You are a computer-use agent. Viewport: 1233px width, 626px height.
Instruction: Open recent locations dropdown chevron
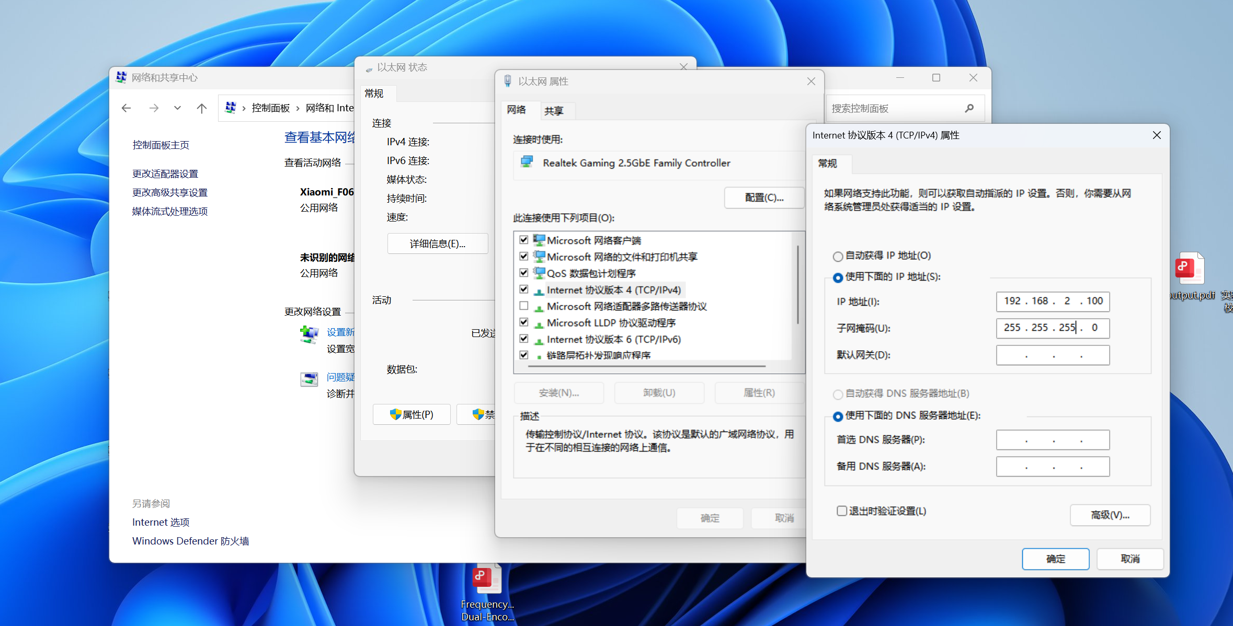(177, 108)
